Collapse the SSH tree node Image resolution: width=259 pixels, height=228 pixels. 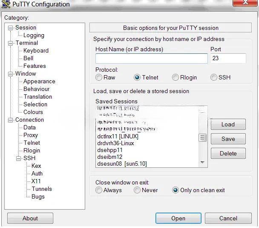18,158
